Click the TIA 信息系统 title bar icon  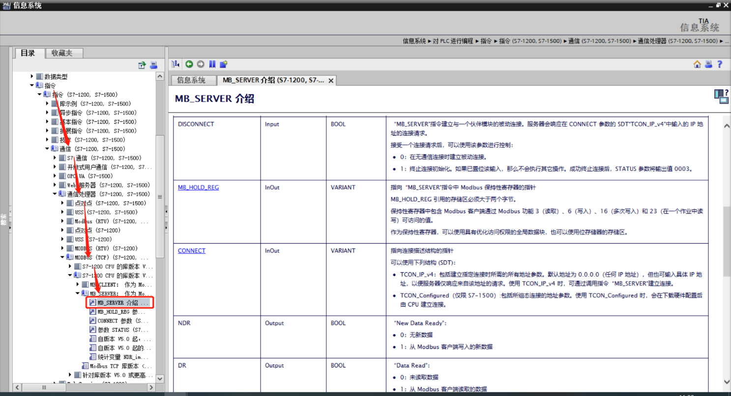tap(6, 5)
